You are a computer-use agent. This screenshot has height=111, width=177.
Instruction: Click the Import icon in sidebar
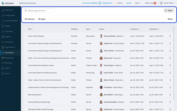3,68
